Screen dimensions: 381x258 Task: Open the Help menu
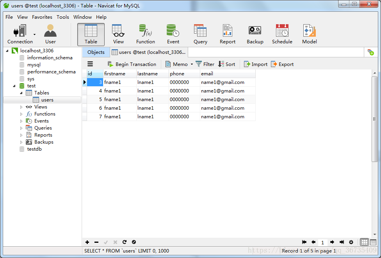(101, 17)
